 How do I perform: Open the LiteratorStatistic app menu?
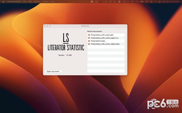(x=14, y=2)
